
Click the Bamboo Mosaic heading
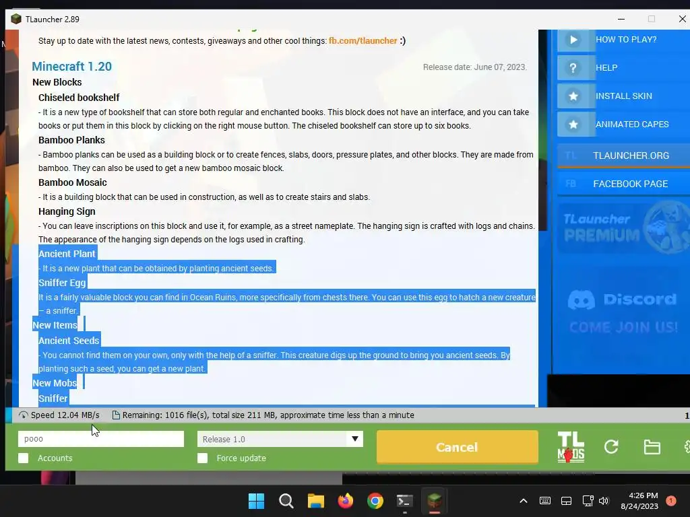[72, 182]
